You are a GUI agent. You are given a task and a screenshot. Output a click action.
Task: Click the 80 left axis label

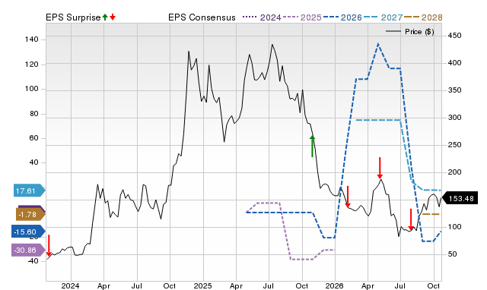pyautogui.click(x=33, y=114)
